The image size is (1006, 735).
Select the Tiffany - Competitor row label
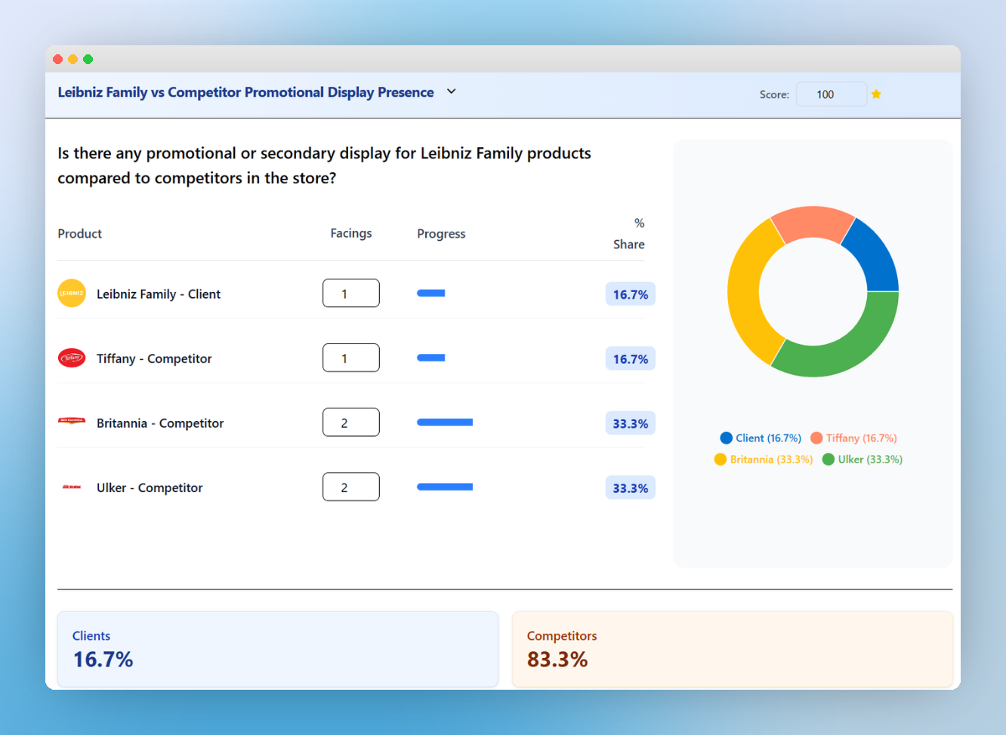pyautogui.click(x=154, y=358)
